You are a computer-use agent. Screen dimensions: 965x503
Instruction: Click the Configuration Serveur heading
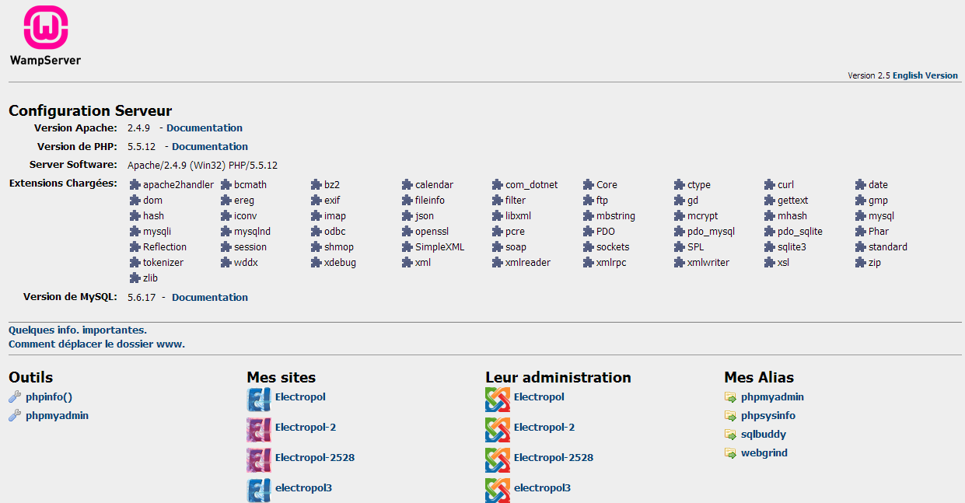pos(90,111)
